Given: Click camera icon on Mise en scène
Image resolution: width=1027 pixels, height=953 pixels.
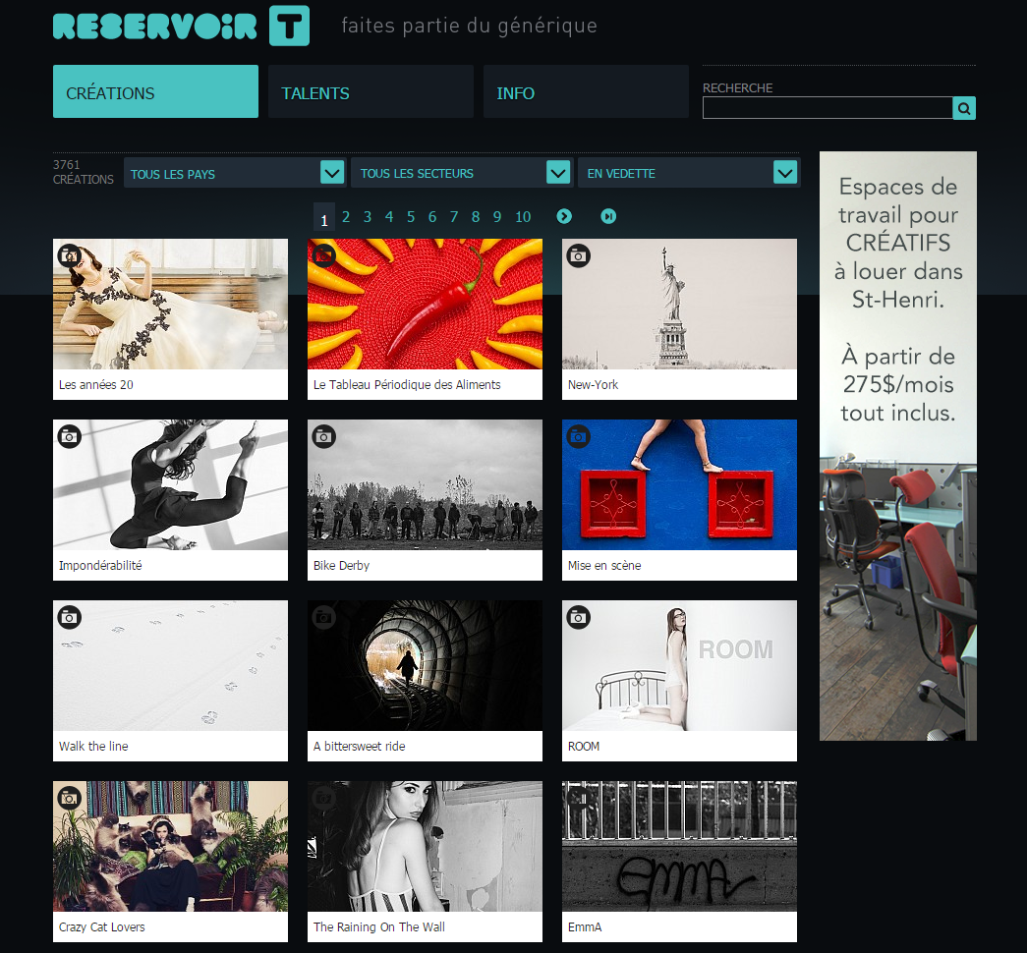Looking at the screenshot, I should coord(578,436).
